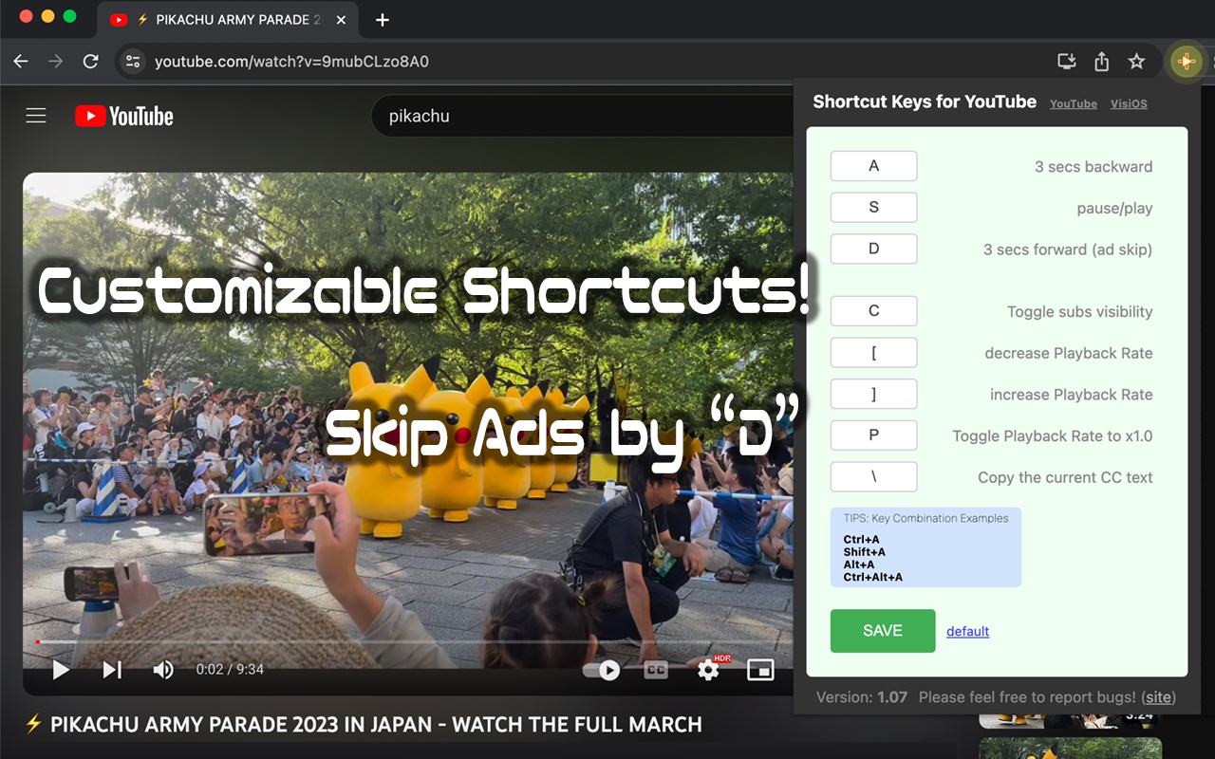Image resolution: width=1215 pixels, height=759 pixels.
Task: Click the 'Copy the current CC text' label
Action: 1065,478
